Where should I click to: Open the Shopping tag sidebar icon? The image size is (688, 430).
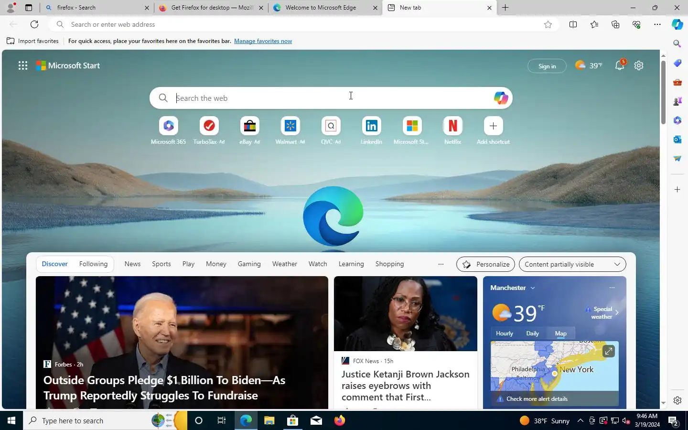pos(677,63)
